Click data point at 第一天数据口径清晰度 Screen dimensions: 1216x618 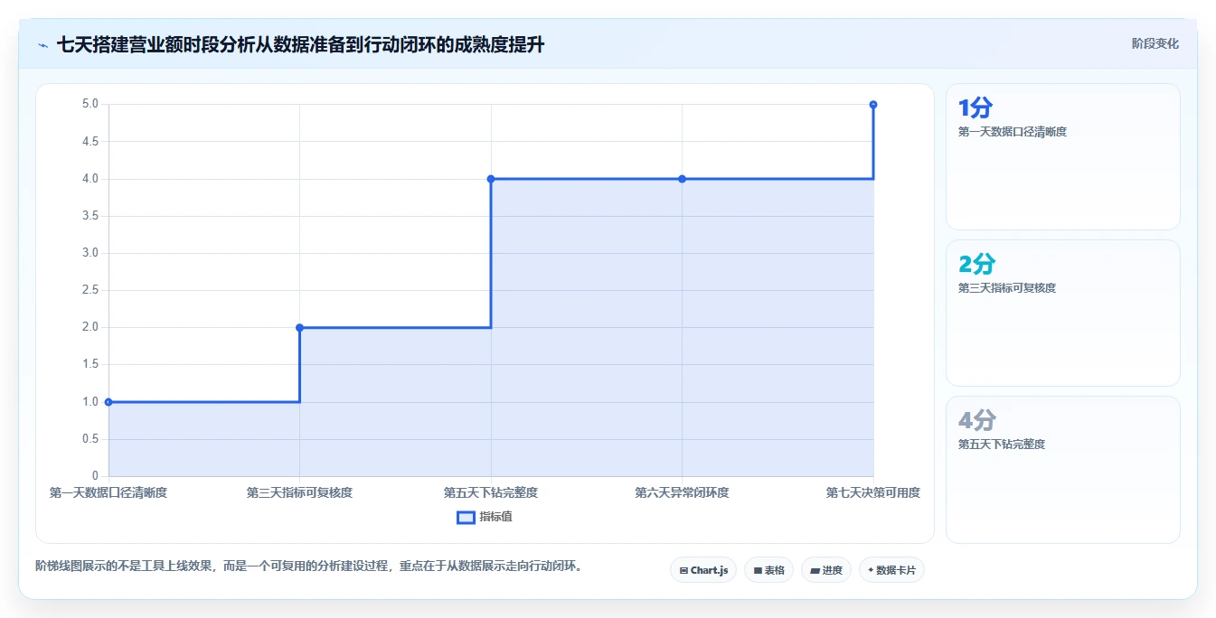[108, 402]
